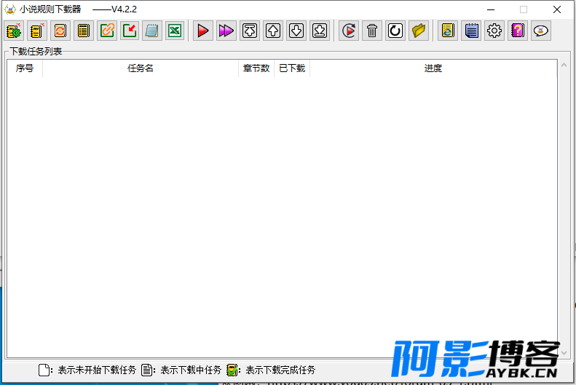Click the purple double-arrow start-all button
Screen dimensions: 576x385
(226, 31)
